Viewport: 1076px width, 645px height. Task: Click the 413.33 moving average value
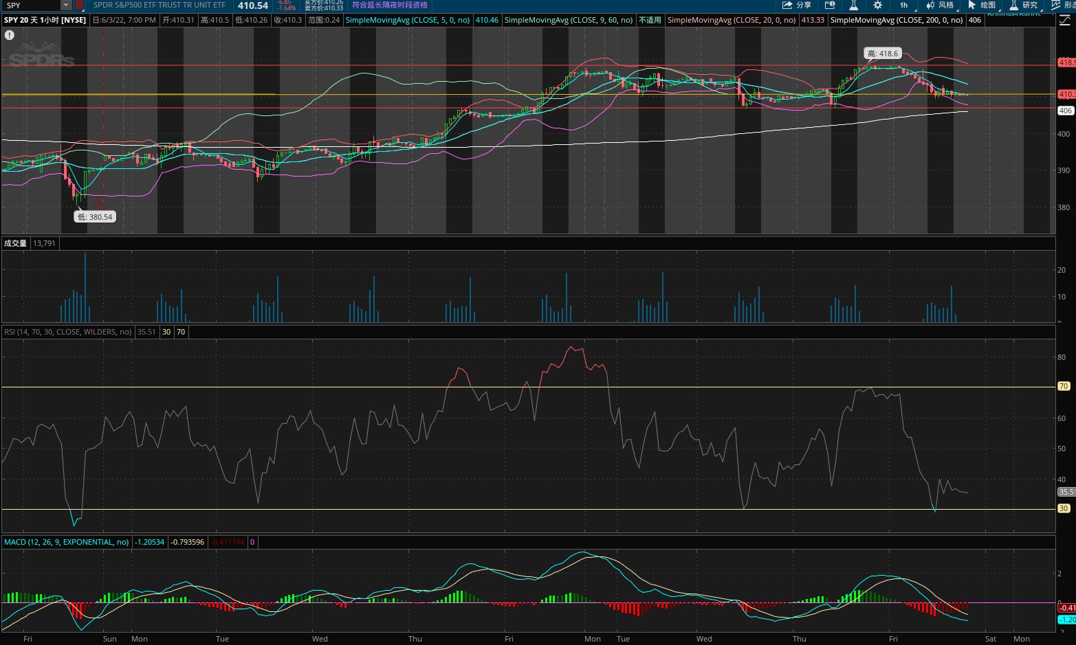(813, 20)
